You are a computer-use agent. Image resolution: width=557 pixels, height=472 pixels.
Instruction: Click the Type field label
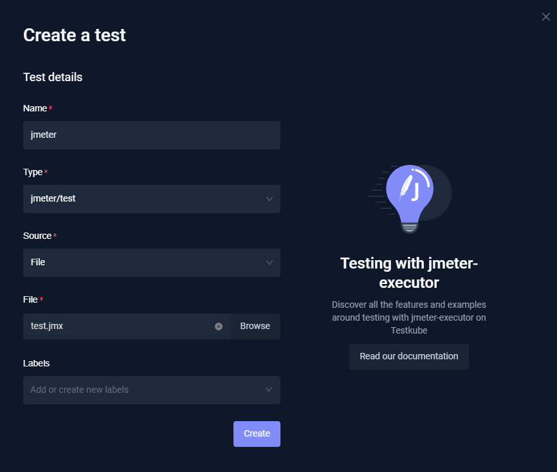(33, 172)
